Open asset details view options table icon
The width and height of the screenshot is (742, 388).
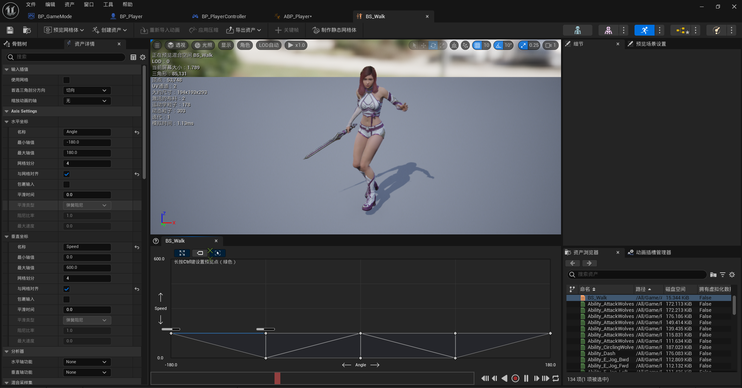click(x=133, y=57)
